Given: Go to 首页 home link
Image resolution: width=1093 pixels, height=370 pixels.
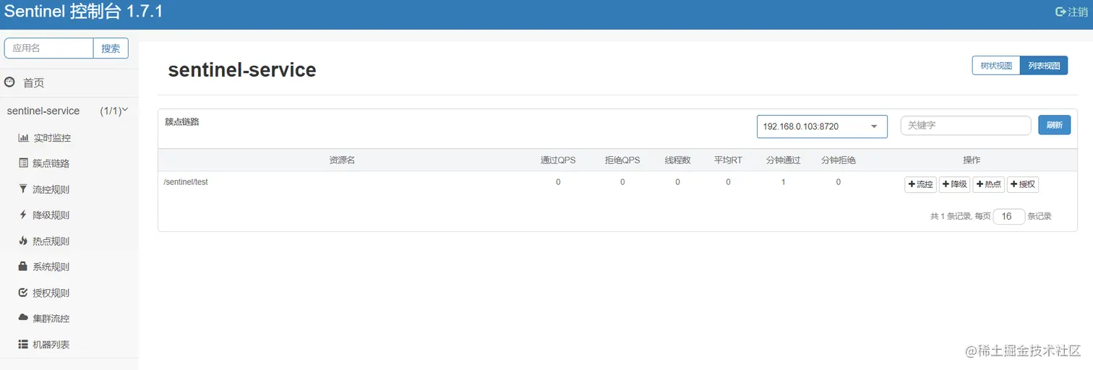Looking at the screenshot, I should tap(34, 83).
